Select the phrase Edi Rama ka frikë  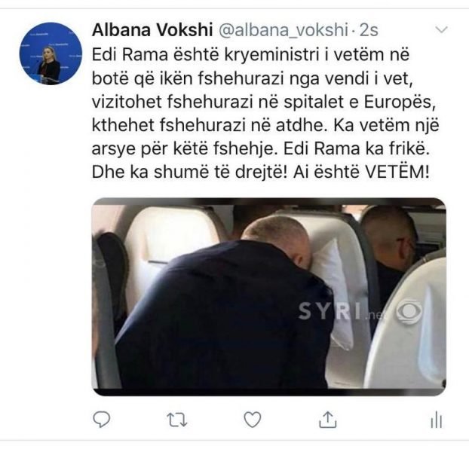pos(357,148)
